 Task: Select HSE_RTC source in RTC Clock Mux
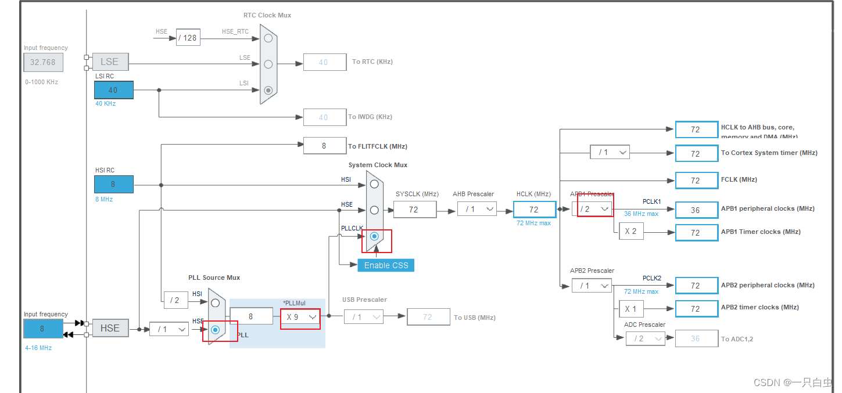click(x=267, y=38)
